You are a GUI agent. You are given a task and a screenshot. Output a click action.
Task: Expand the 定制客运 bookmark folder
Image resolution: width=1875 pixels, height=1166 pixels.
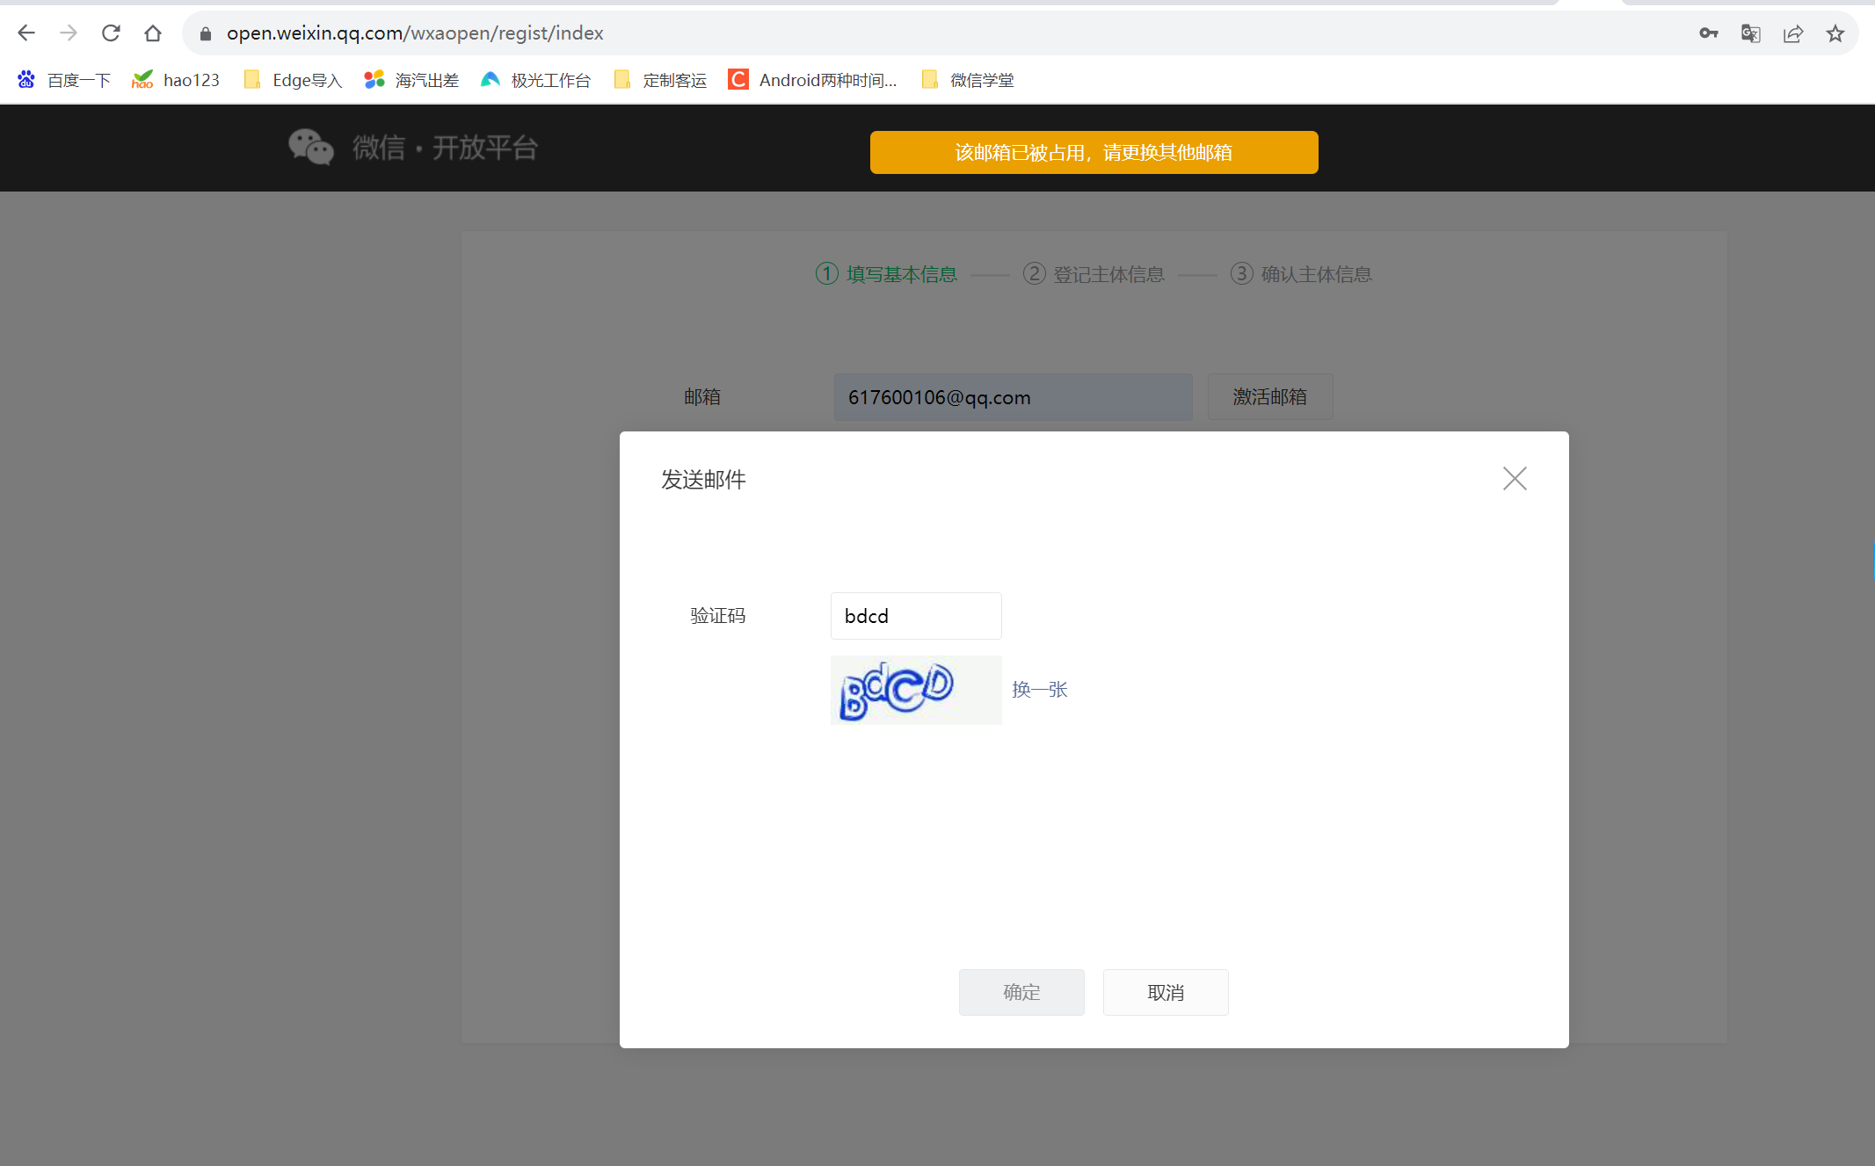coord(661,80)
